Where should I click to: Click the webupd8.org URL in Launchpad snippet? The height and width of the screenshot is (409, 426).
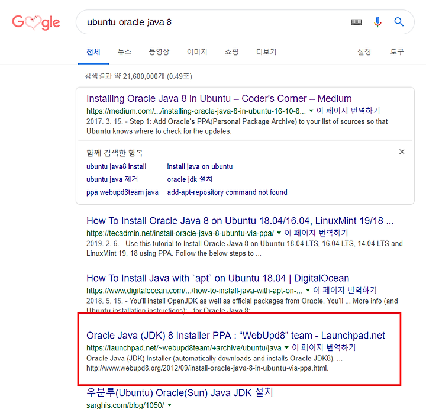[x=207, y=368]
